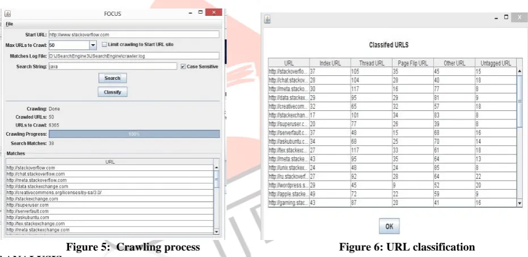The height and width of the screenshot is (257, 528).
Task: Click the classification table scrollbar thumb
Action: 519,101
